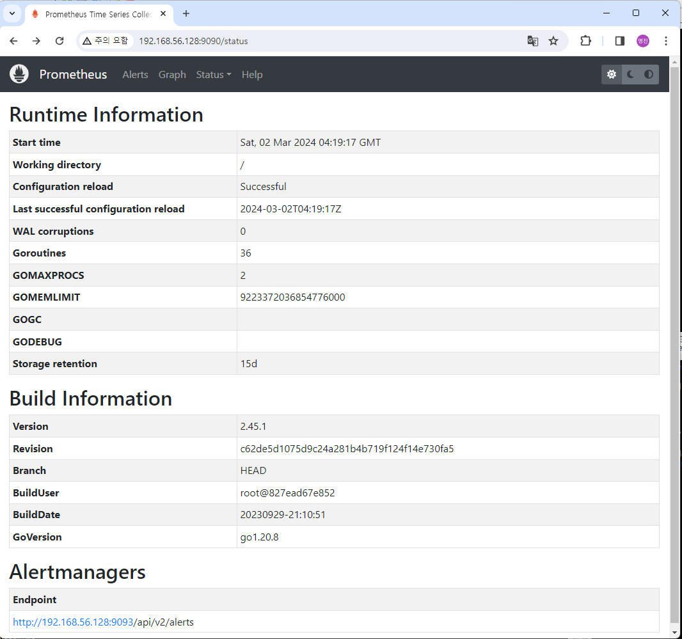Expand the Status dropdown menu
This screenshot has width=682, height=639.
[214, 75]
